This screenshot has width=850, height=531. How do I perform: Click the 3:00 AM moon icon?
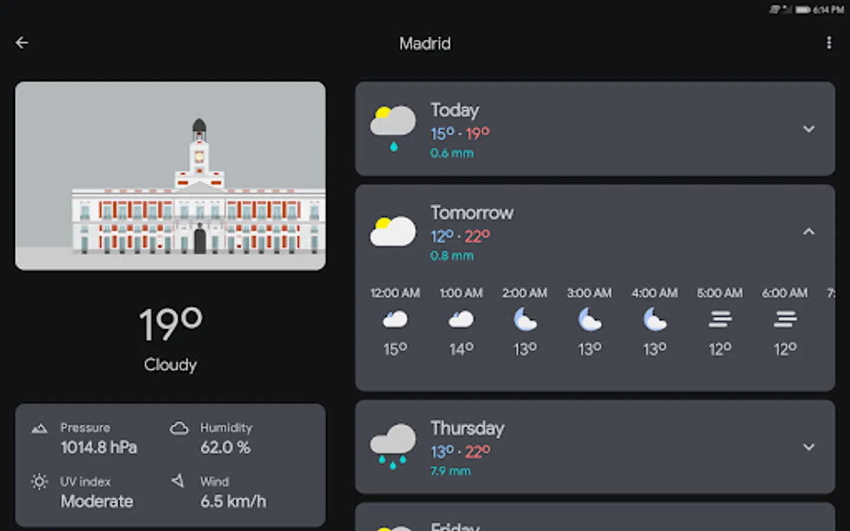[x=590, y=319]
